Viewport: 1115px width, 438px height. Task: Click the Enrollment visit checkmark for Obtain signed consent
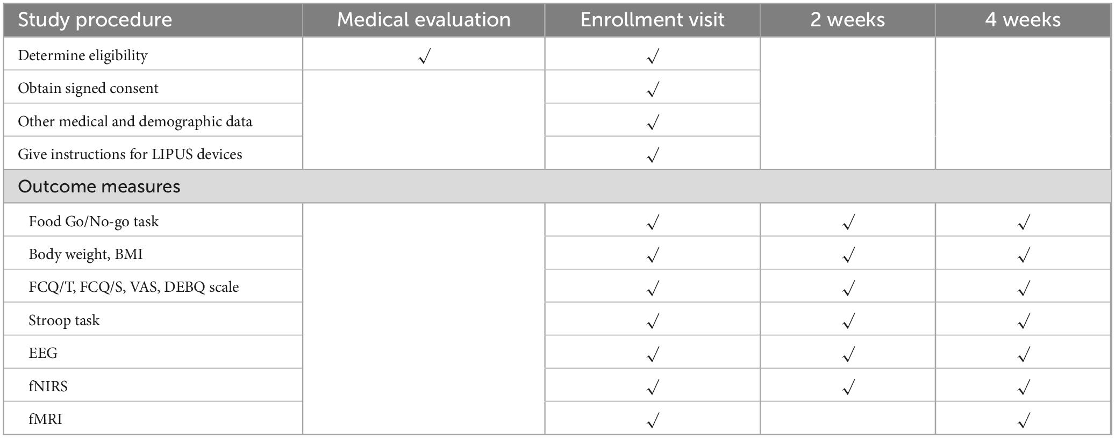coord(653,89)
